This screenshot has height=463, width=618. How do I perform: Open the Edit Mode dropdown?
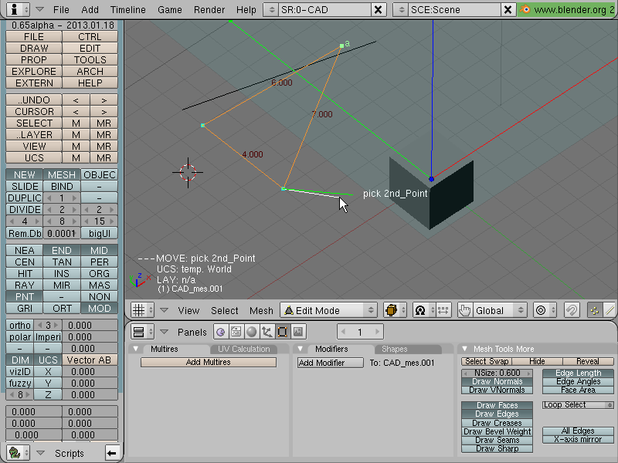tap(329, 310)
